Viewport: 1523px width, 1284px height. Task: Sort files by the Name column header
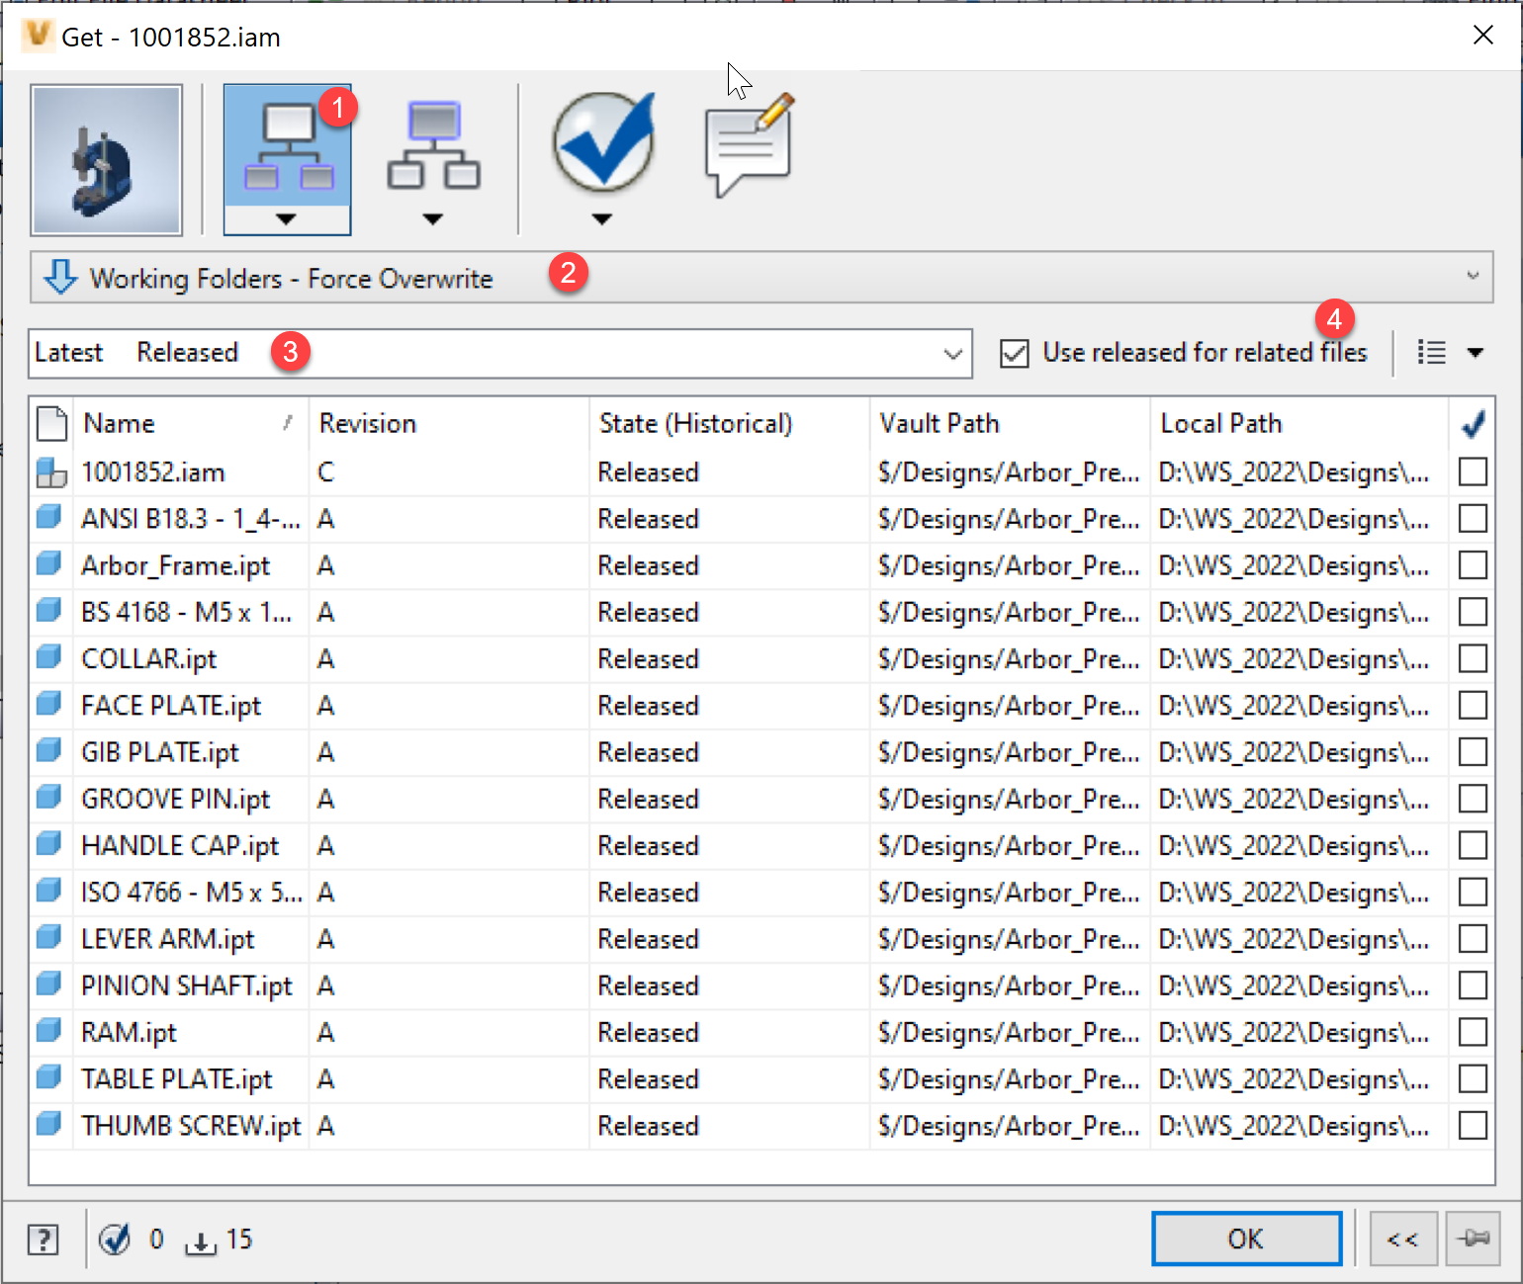click(119, 423)
